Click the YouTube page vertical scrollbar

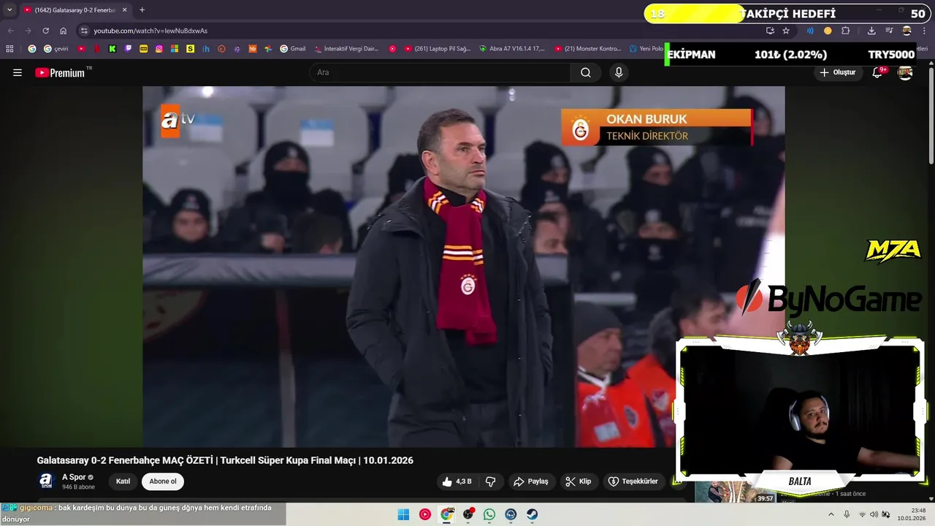(931, 115)
